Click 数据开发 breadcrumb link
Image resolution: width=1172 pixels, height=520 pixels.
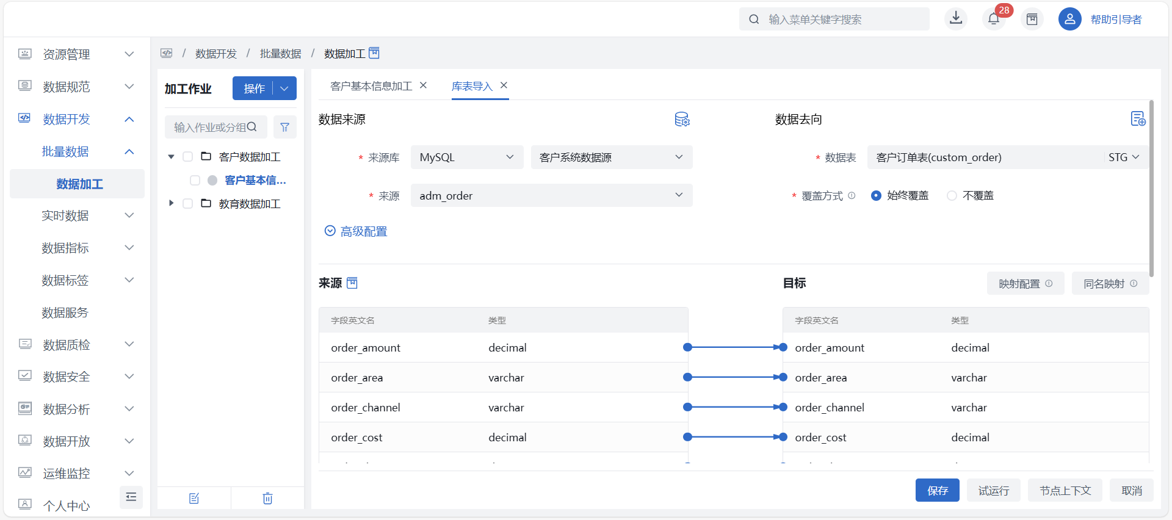(216, 54)
